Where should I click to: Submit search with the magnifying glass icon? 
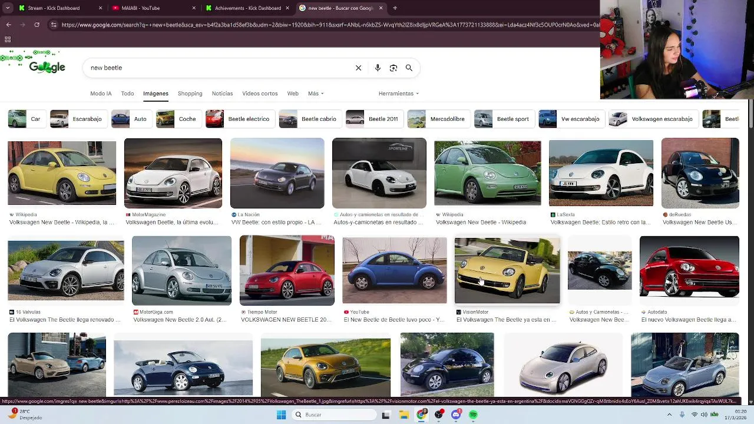click(409, 68)
